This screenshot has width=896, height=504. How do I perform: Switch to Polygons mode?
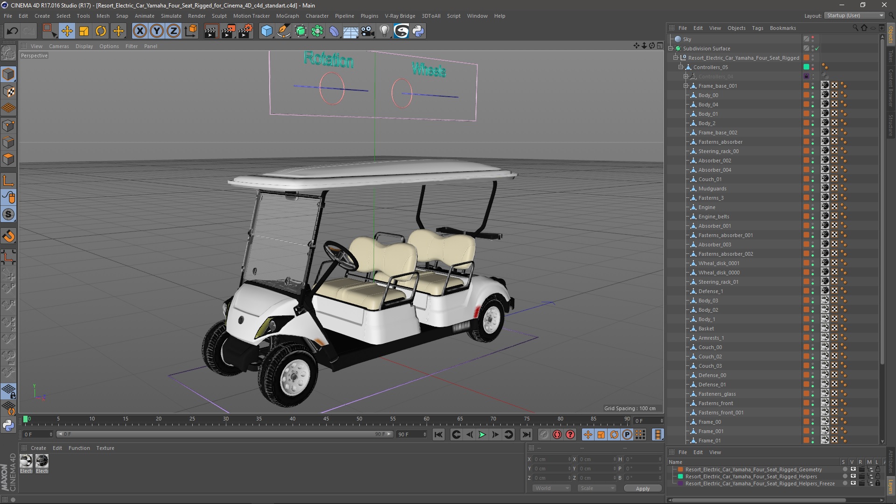pos(8,160)
